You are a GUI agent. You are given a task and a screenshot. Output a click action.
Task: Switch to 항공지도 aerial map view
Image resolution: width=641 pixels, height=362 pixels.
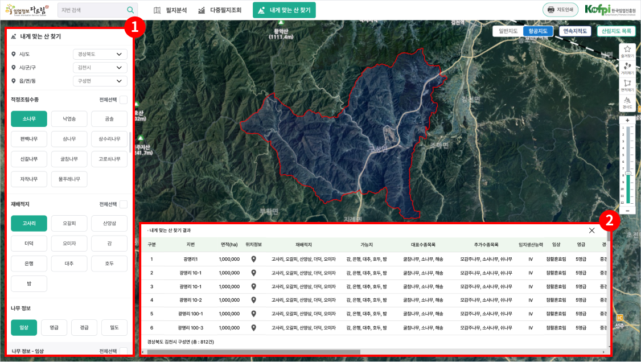point(537,31)
